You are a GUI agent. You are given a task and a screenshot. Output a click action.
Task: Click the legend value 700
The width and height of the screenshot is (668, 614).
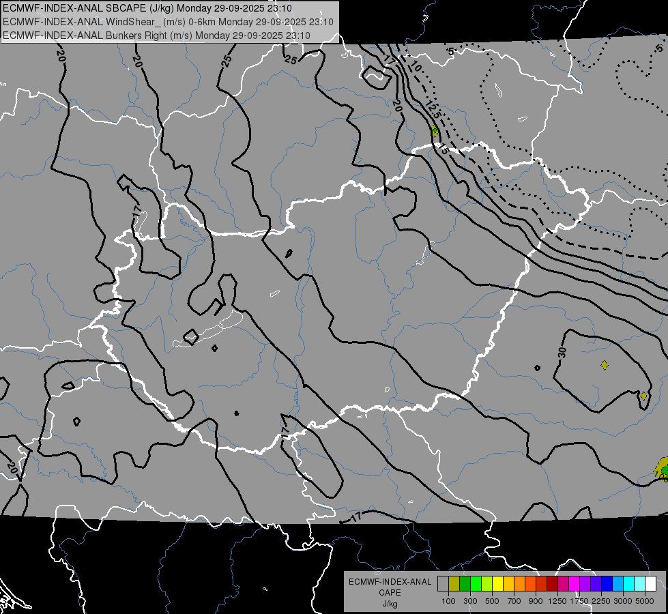pyautogui.click(x=514, y=601)
